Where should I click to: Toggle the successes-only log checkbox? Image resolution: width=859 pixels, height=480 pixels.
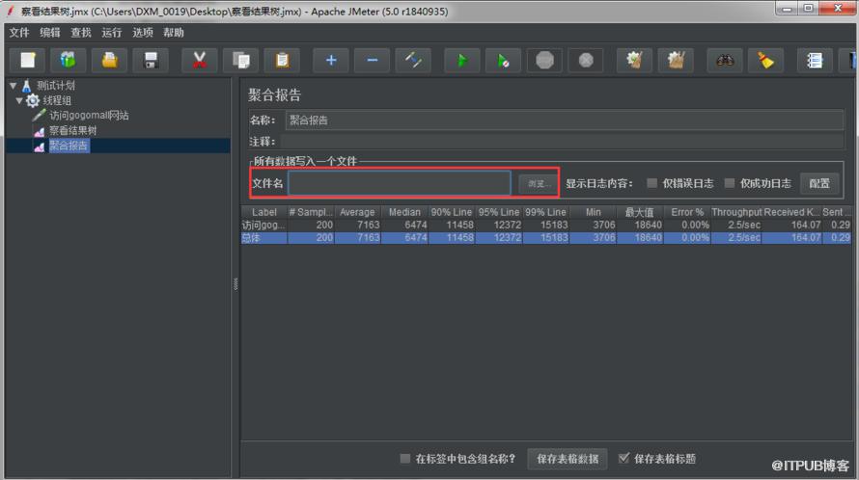coord(729,183)
